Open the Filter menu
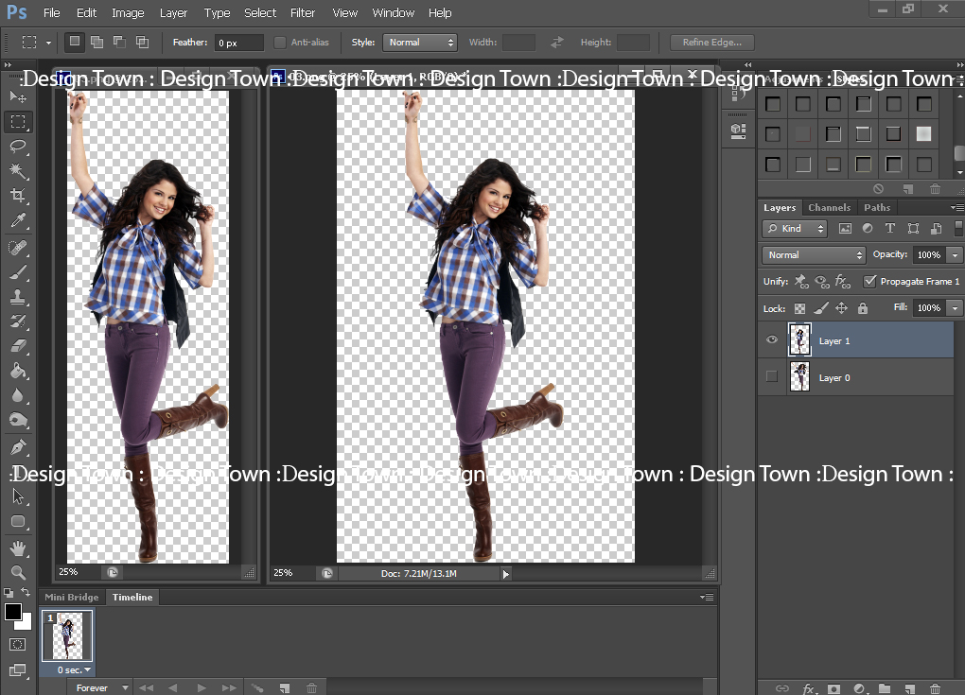Screen dimensions: 965x695 tap(303, 13)
